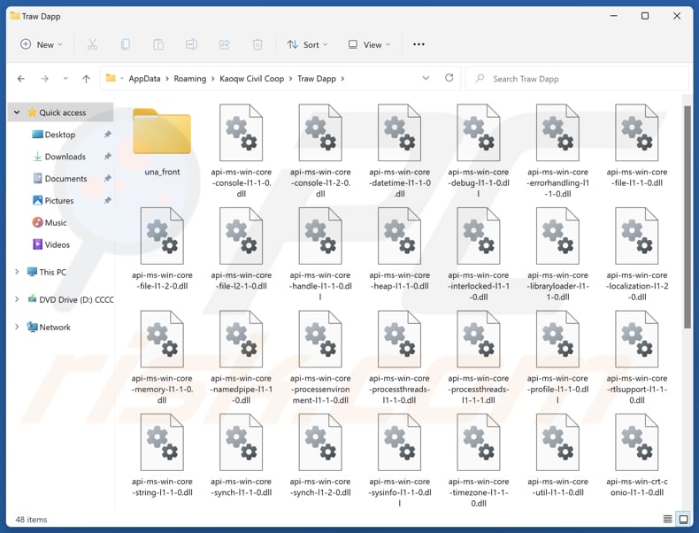Select api-ms-win-core-namedpipe-l1-1-0.dll file
The width and height of the screenshot is (699, 533).
click(x=242, y=358)
